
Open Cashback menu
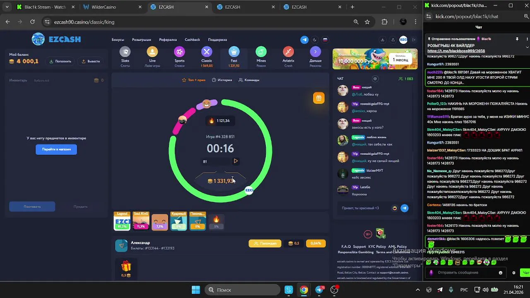point(192,40)
